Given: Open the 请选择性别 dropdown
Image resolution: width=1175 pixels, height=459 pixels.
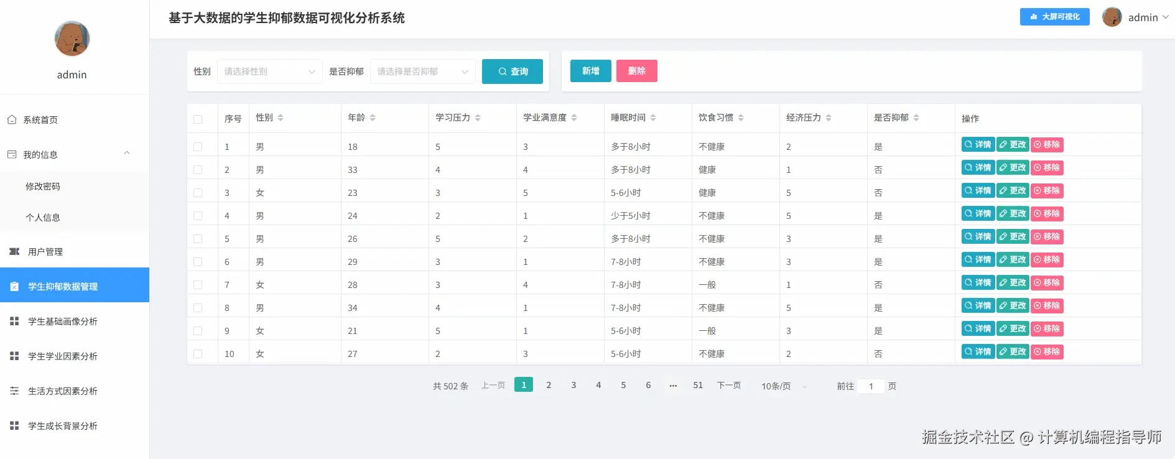Looking at the screenshot, I should click(270, 72).
